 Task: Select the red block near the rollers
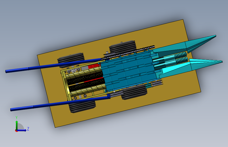(x=94, y=66)
